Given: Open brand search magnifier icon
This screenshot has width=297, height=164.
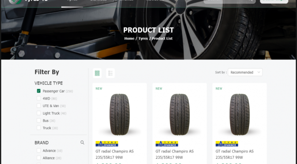Looking at the screenshot, I should [x=82, y=142].
